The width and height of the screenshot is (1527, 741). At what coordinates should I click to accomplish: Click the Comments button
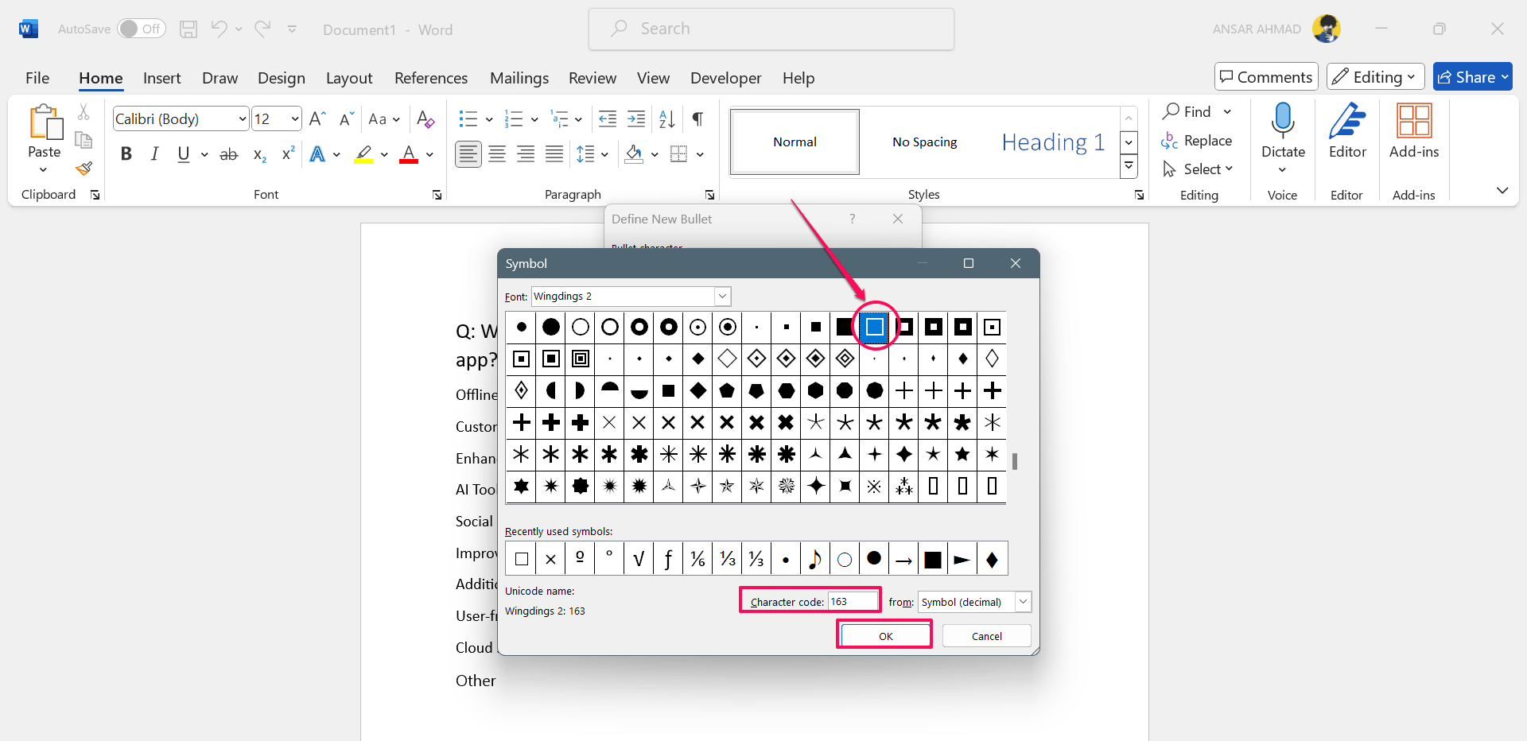pos(1266,77)
